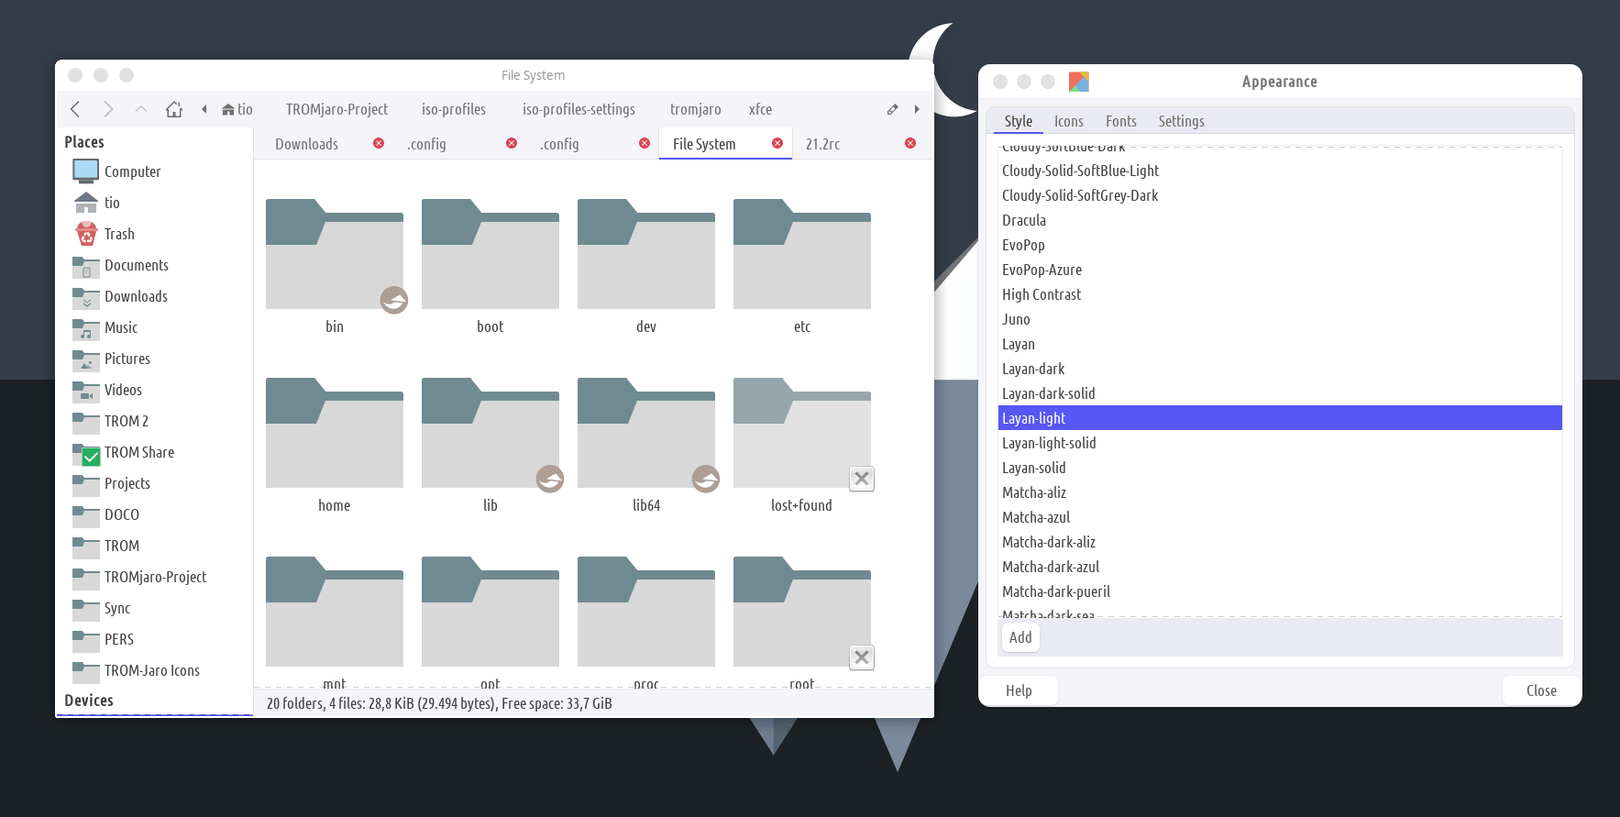Screen dimensions: 1620x817
Task: Select the Dracula theme
Action: coord(1024,220)
